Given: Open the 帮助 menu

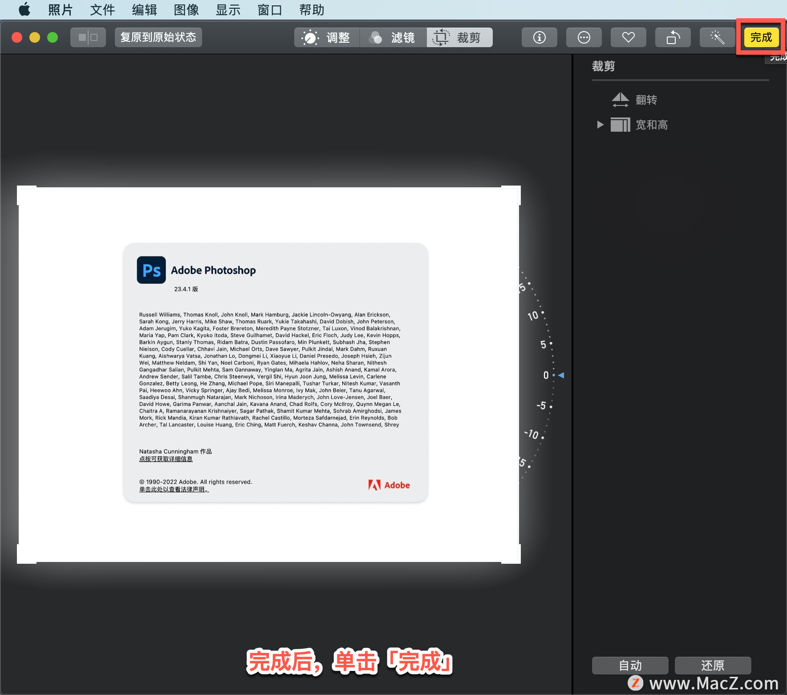Looking at the screenshot, I should tap(312, 10).
